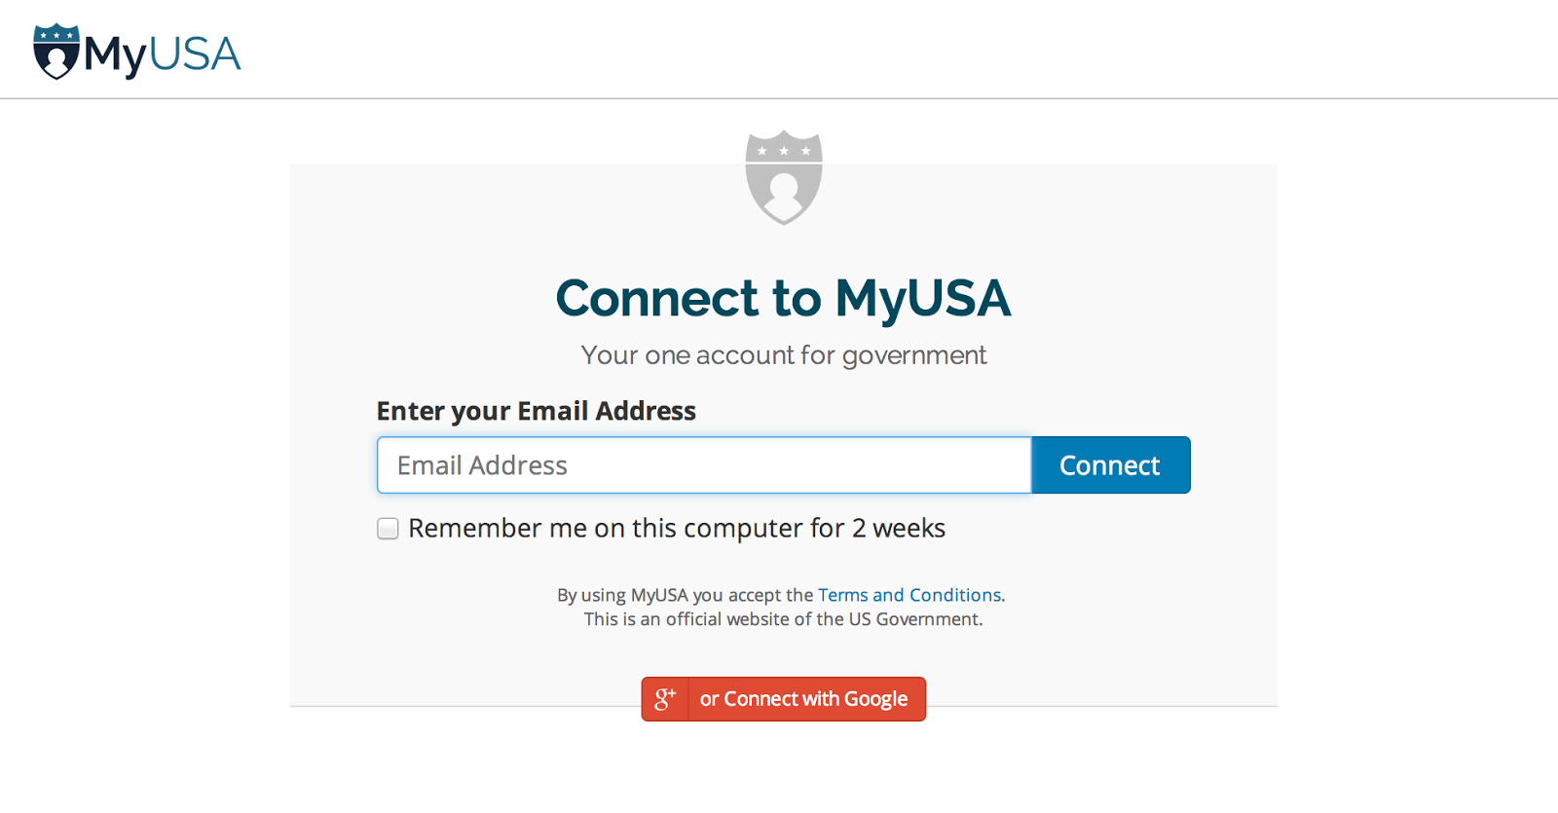This screenshot has width=1558, height=813.
Task: Click "US Government" words in footer notice
Action: click(x=914, y=619)
